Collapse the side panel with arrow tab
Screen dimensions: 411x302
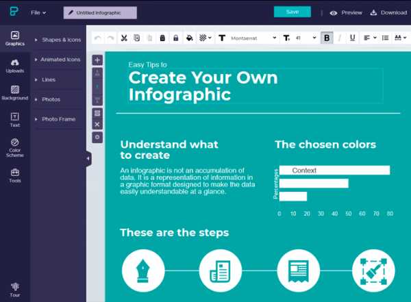click(88, 159)
